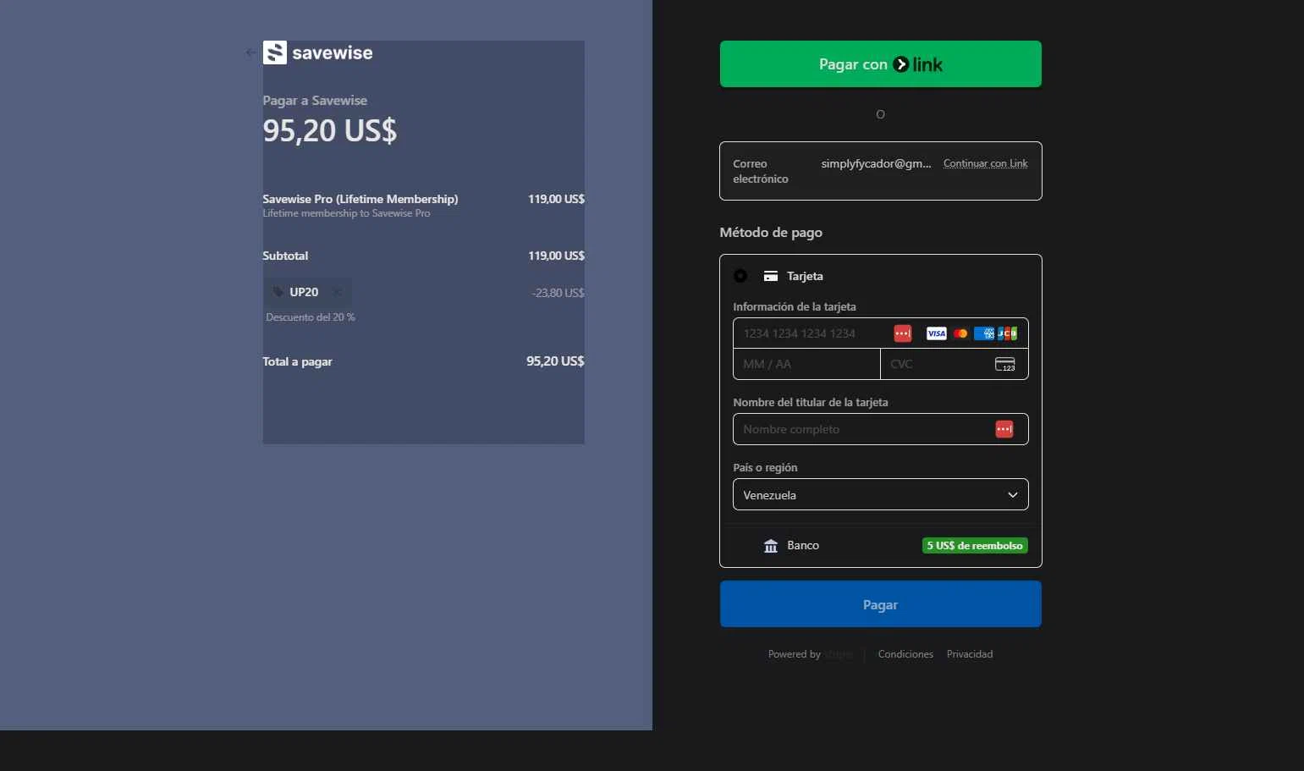This screenshot has width=1304, height=771.
Task: Click the Banco bank building icon
Action: pos(771,546)
